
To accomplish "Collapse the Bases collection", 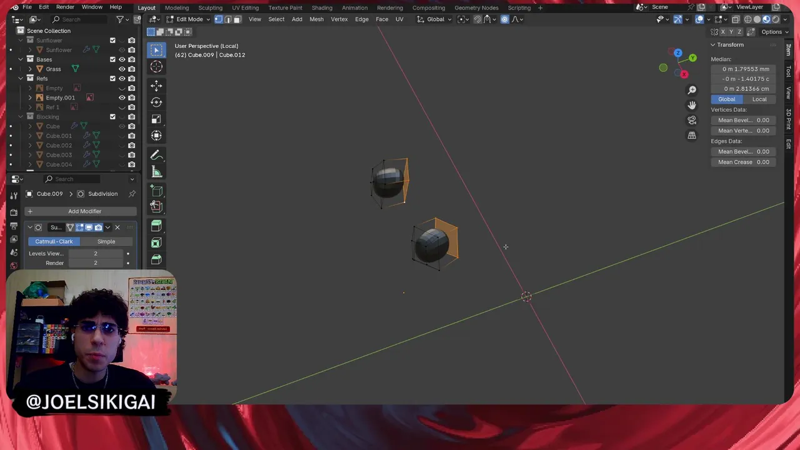I will (21, 59).
